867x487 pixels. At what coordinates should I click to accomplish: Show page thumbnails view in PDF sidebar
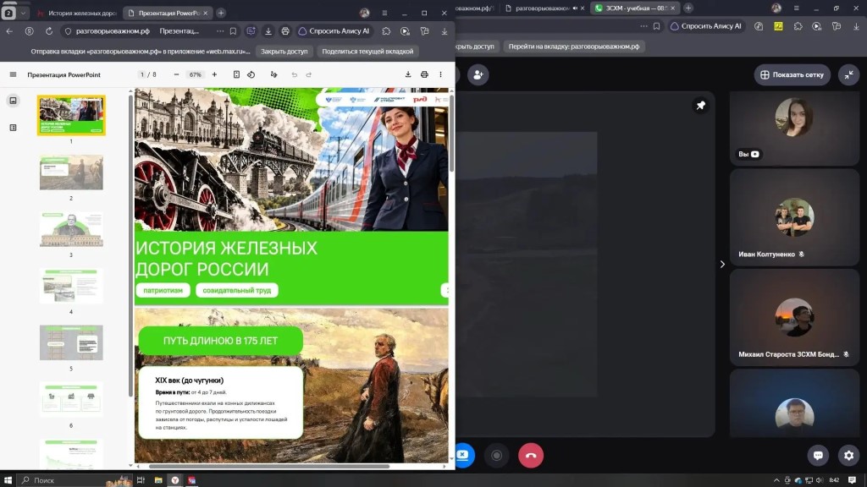click(14, 101)
